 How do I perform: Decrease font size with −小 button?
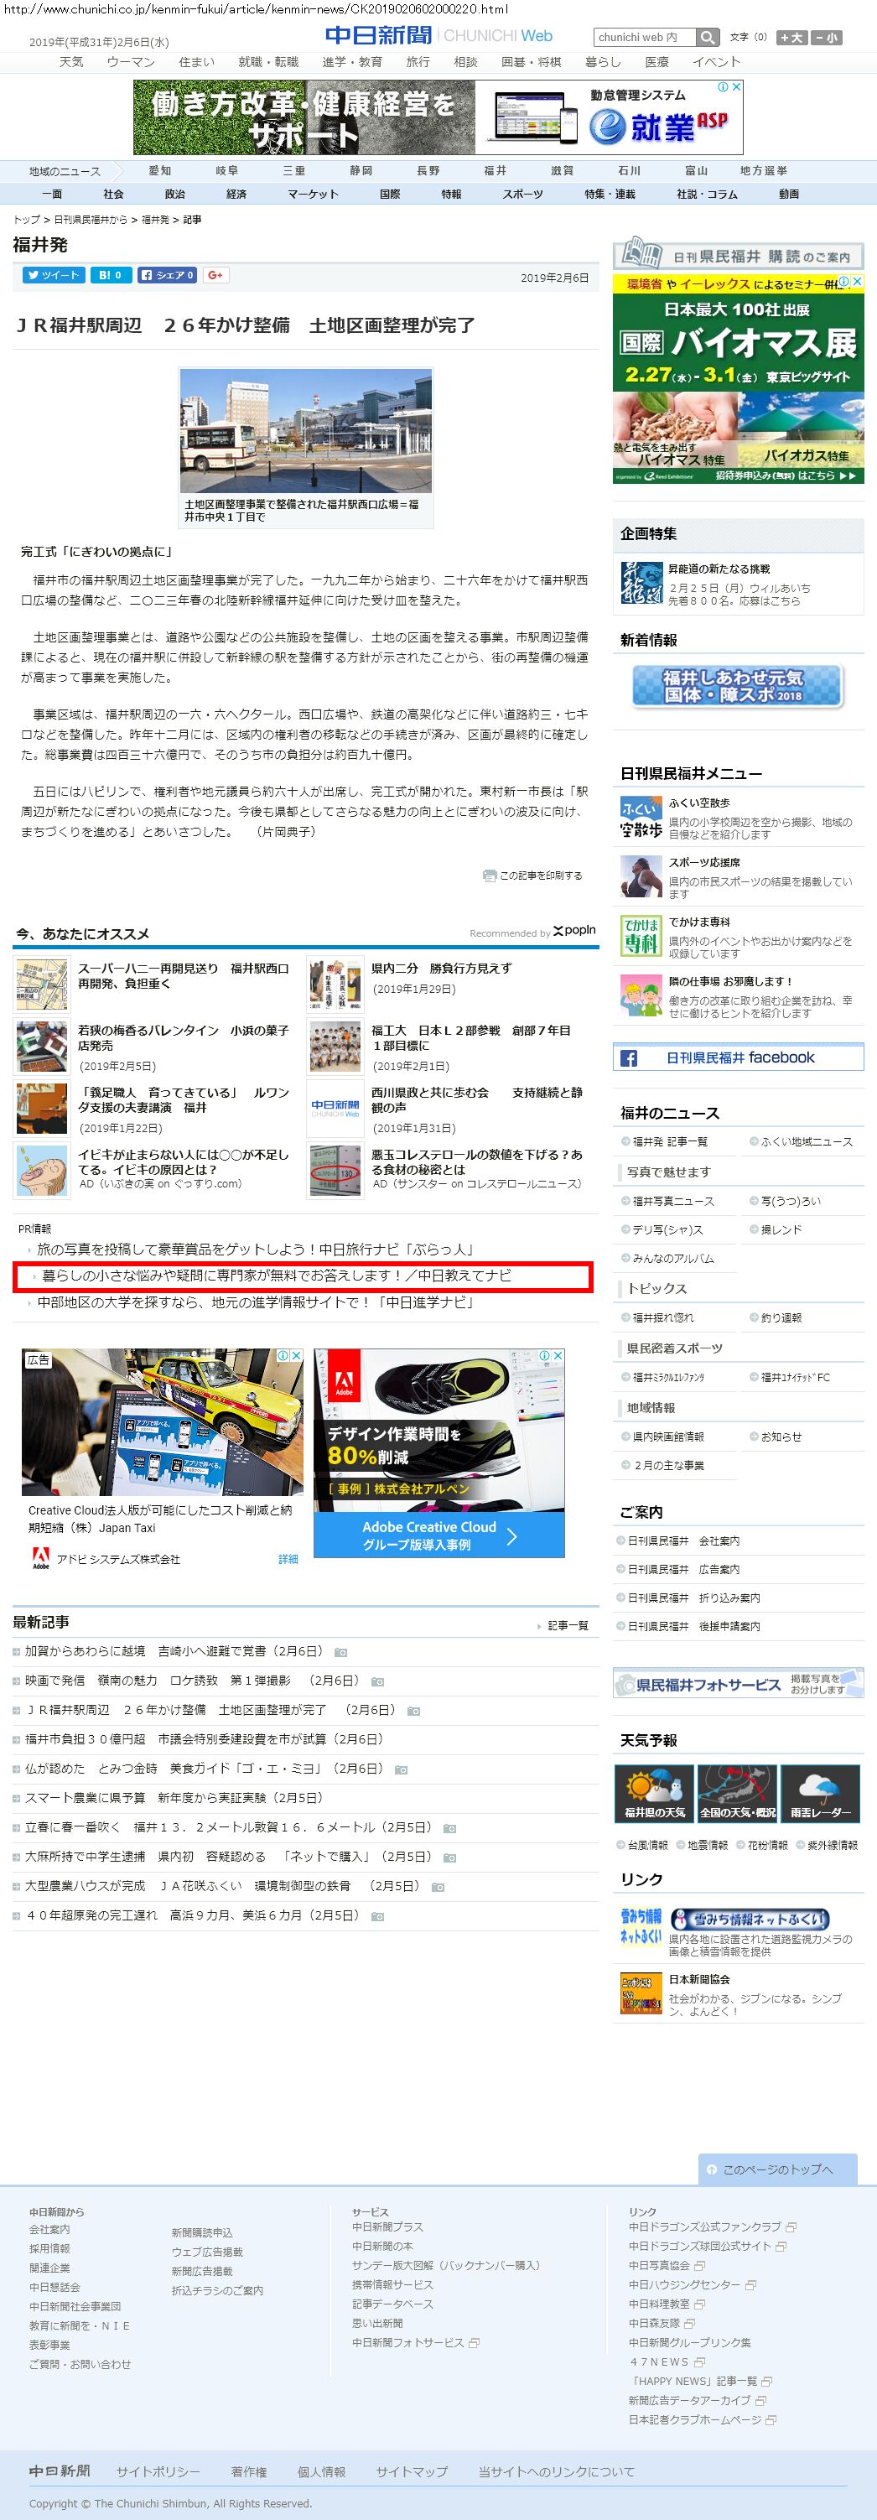(x=826, y=37)
